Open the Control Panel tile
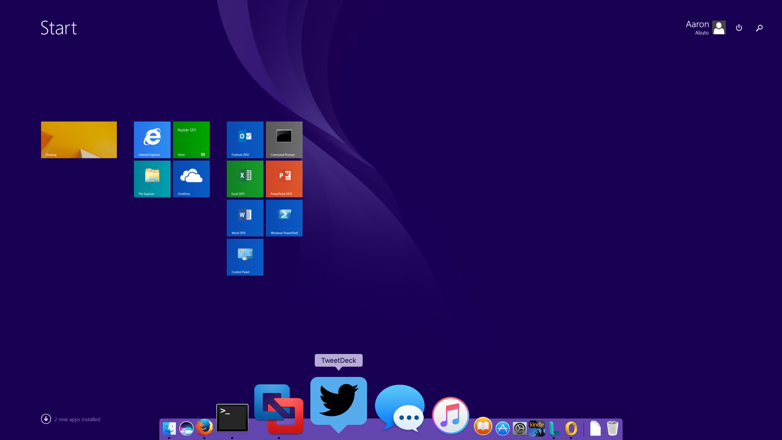The image size is (782, 440). (x=245, y=257)
